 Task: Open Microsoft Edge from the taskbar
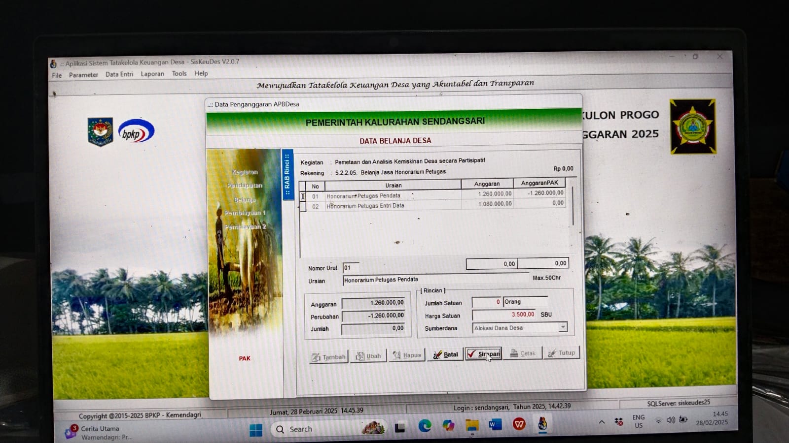tap(425, 426)
